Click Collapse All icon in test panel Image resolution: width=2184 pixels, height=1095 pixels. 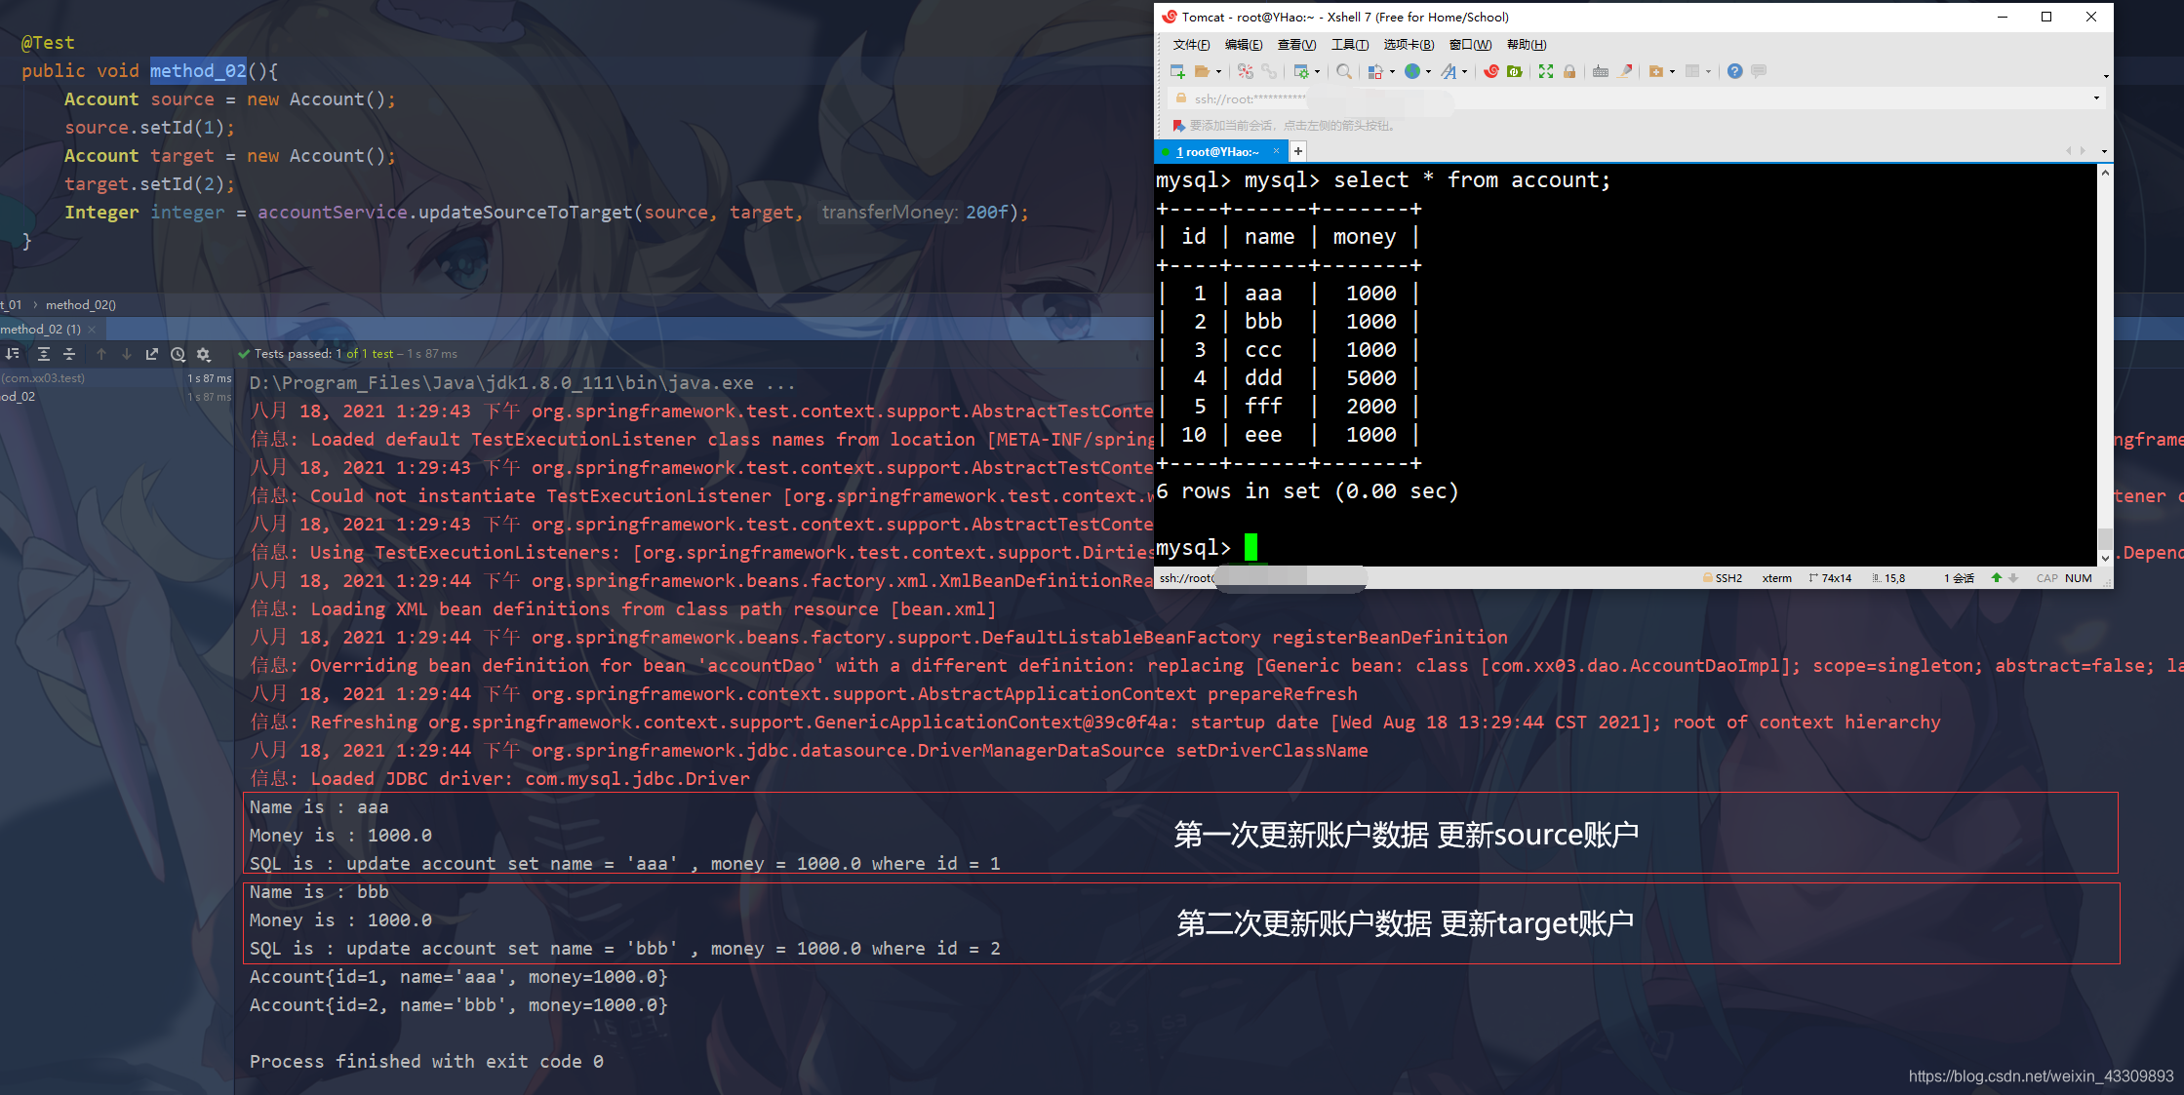[x=69, y=355]
